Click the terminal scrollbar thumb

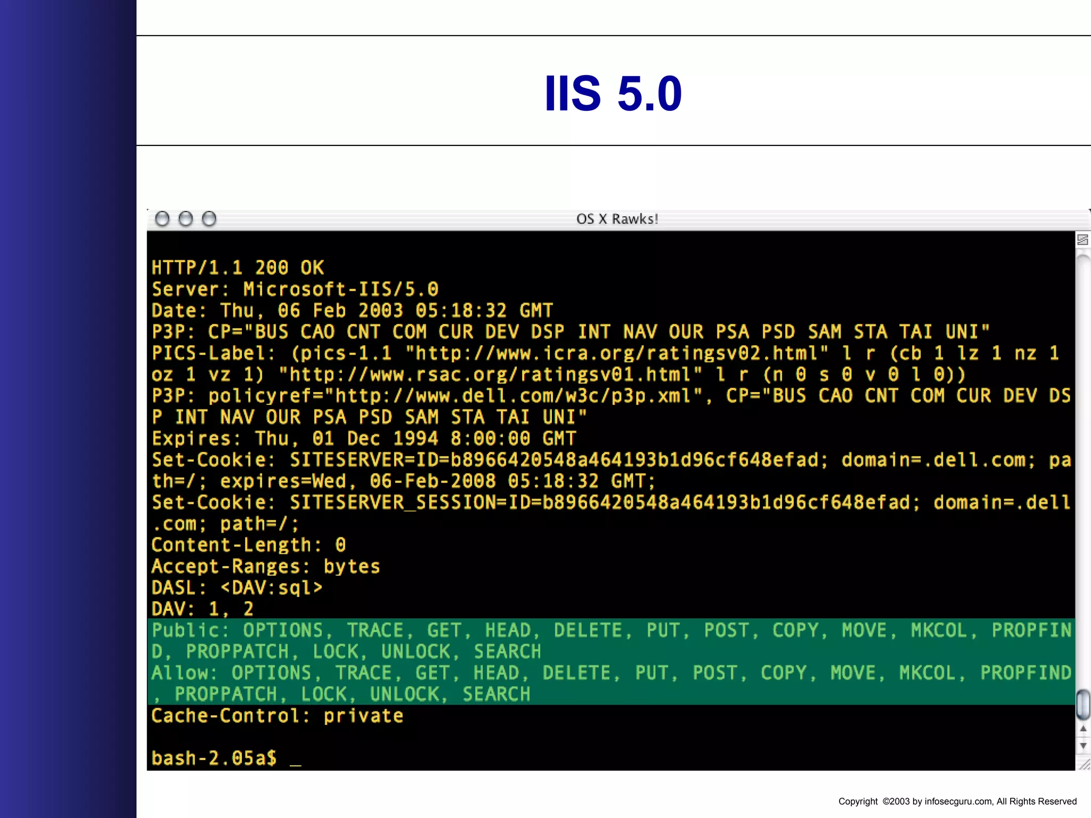pyautogui.click(x=1083, y=704)
